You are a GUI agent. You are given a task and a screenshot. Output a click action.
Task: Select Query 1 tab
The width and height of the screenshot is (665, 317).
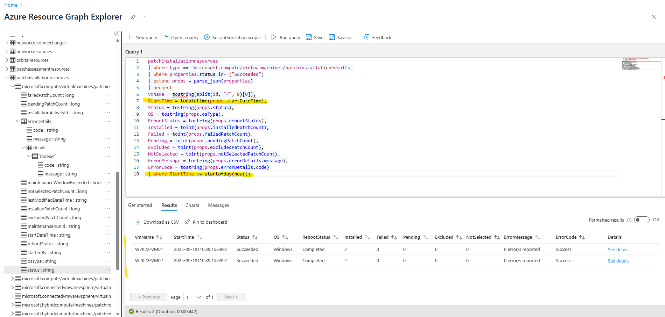click(134, 52)
